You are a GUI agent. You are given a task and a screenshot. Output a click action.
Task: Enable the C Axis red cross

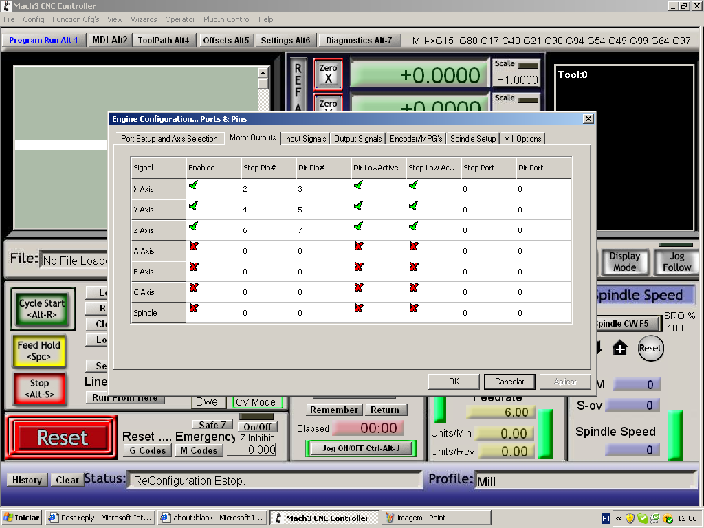[x=193, y=287]
